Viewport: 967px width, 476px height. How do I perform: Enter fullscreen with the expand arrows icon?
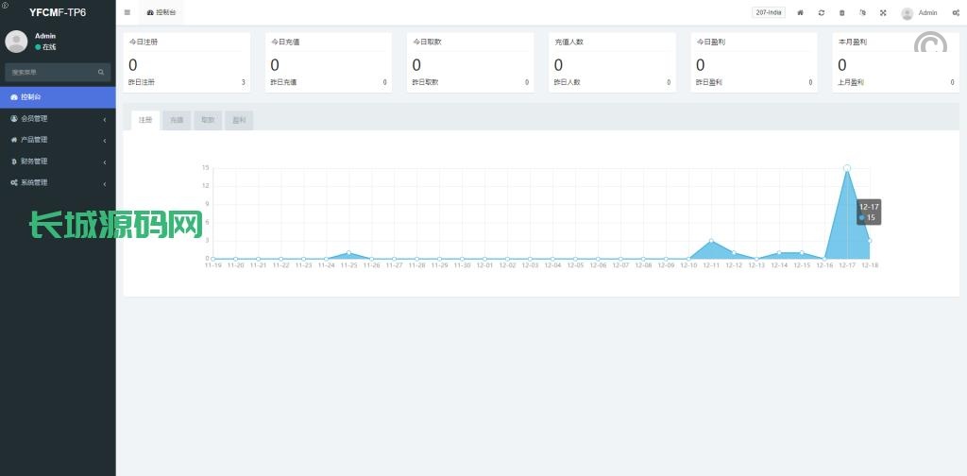pyautogui.click(x=883, y=12)
